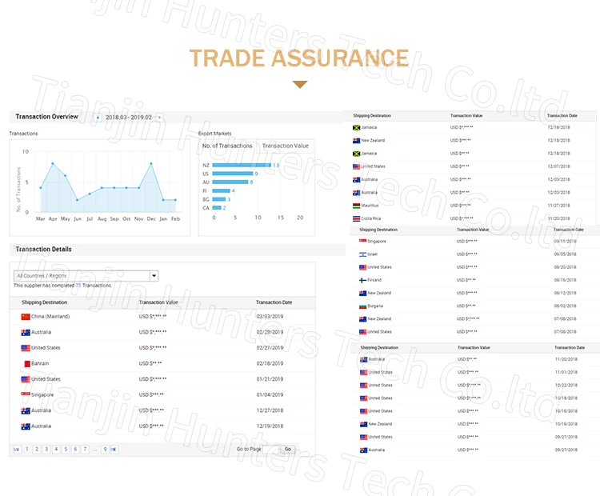Screen dimensions: 600x496
Task: Click the China (Mainland) flag icon
Action: 26,317
